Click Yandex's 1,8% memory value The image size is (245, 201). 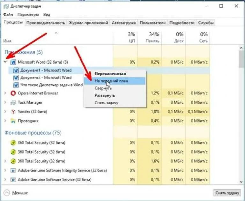click(x=155, y=112)
